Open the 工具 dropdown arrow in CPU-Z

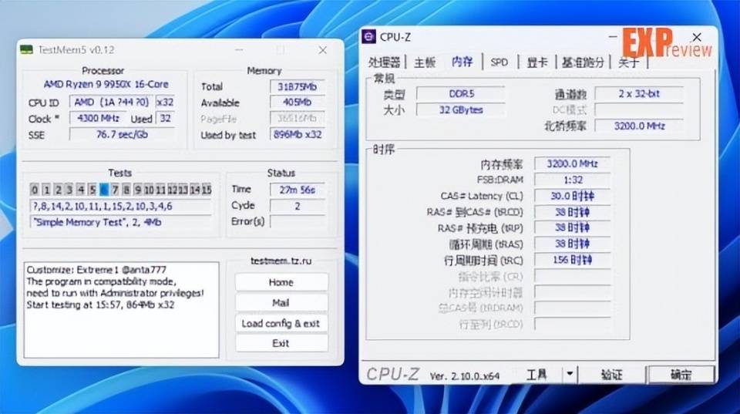click(x=570, y=375)
